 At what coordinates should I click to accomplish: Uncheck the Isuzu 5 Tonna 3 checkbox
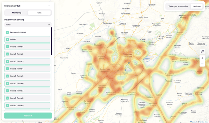click(8, 62)
